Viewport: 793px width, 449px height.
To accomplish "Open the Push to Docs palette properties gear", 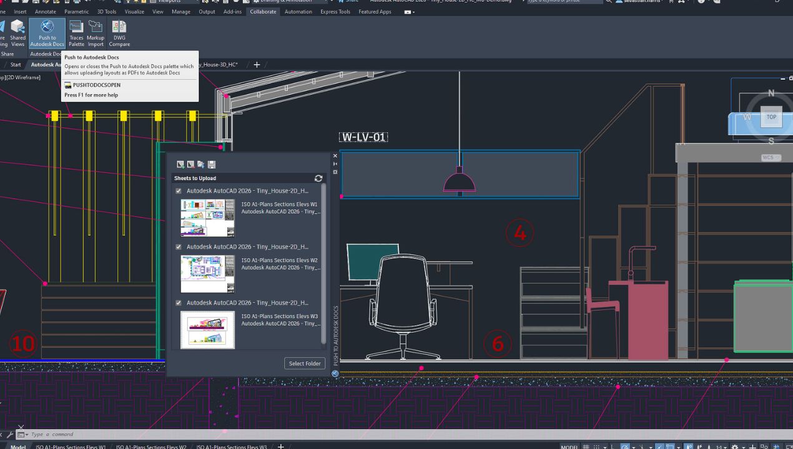I will (x=335, y=172).
